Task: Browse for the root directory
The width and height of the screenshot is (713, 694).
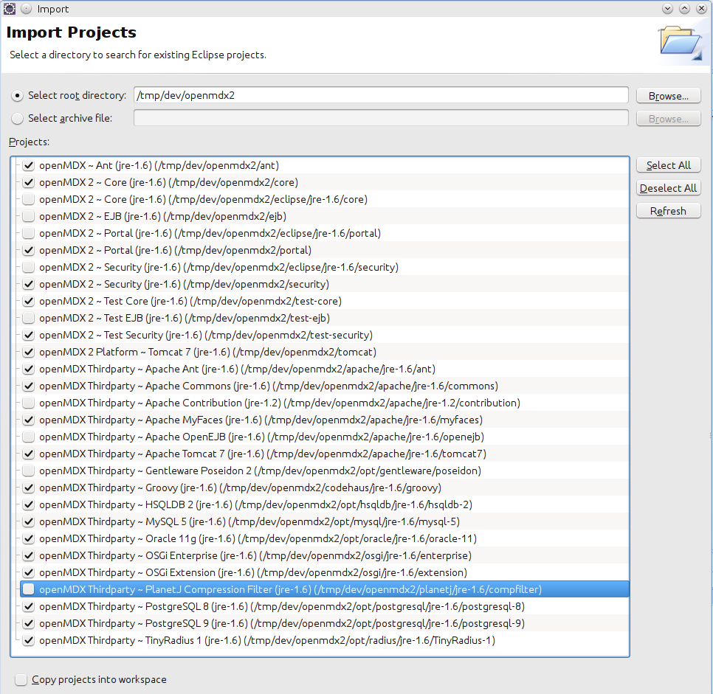Action: [668, 96]
